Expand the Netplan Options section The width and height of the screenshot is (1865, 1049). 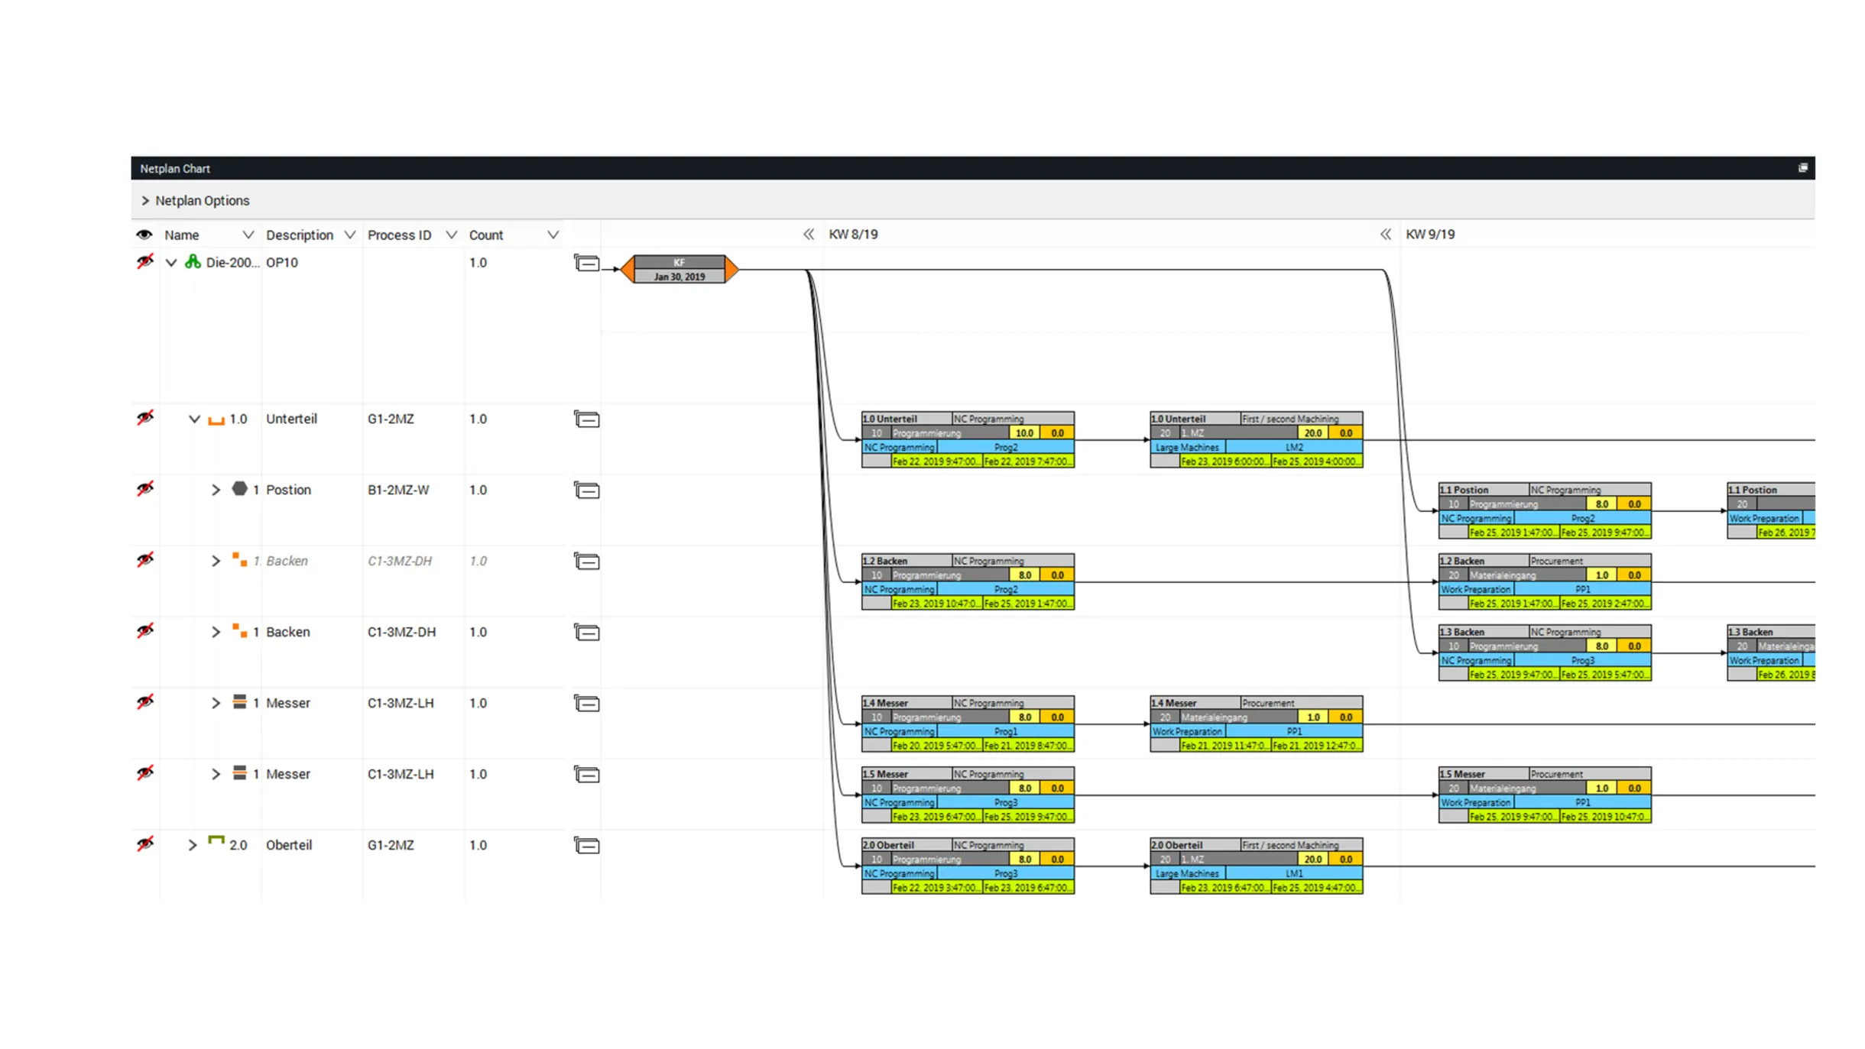145,201
